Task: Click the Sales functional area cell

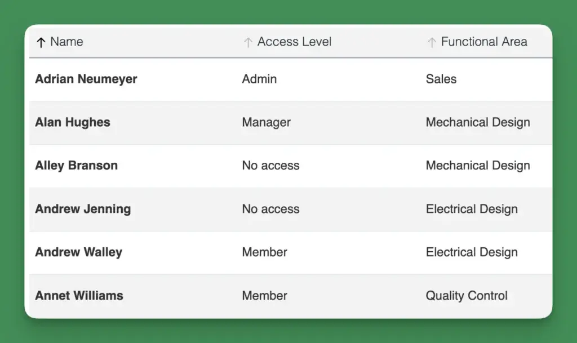Action: [x=441, y=79]
